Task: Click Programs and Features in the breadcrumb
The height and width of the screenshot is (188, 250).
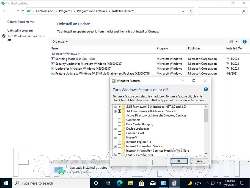Action: [92, 11]
